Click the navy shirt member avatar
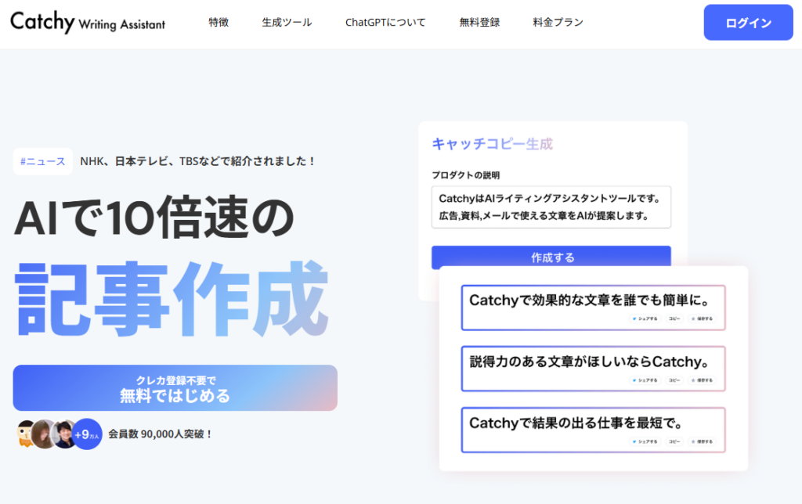 [x=64, y=434]
